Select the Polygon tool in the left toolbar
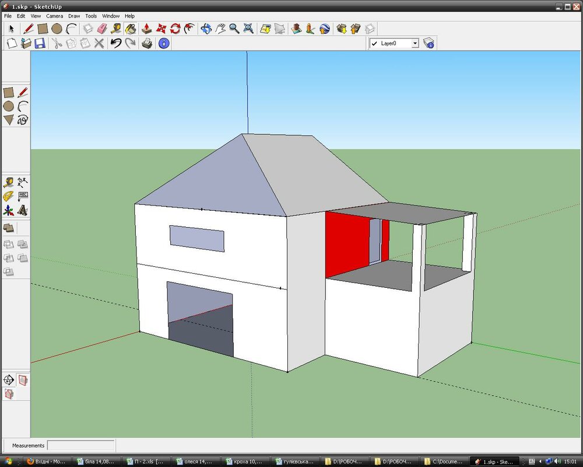Viewport: 583px width, 467px height. click(8, 120)
